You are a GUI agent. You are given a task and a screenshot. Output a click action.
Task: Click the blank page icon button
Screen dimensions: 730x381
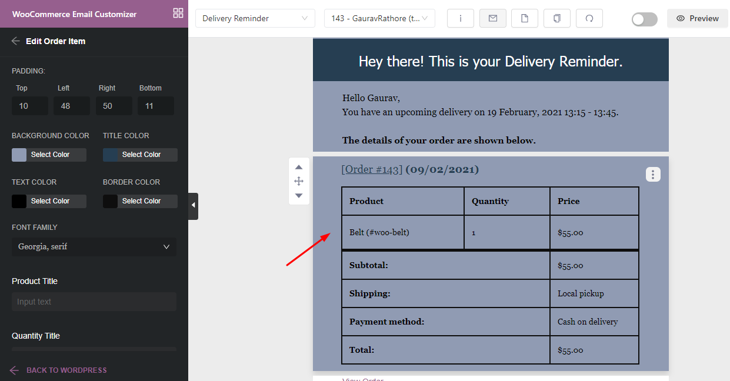(525, 18)
